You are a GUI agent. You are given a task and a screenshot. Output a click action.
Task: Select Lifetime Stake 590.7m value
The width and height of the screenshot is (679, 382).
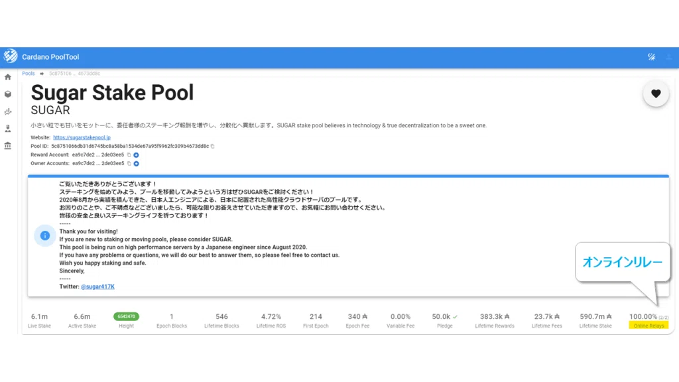click(x=595, y=316)
